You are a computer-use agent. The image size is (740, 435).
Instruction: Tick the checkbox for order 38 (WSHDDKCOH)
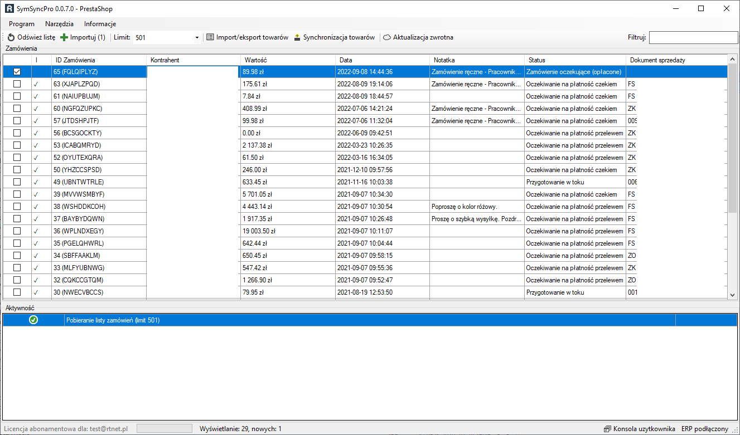(x=17, y=207)
